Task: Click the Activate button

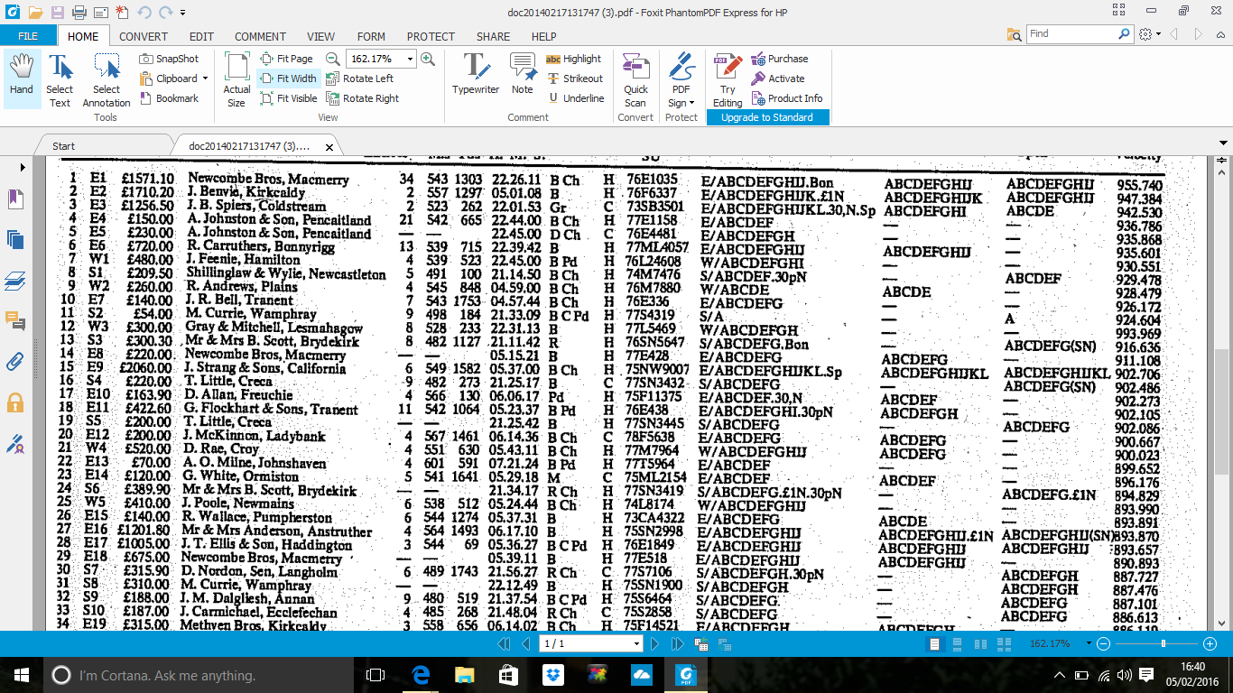Action: (x=777, y=79)
